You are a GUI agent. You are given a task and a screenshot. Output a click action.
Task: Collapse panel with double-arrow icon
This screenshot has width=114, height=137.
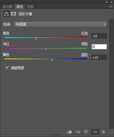[x=106, y=2]
